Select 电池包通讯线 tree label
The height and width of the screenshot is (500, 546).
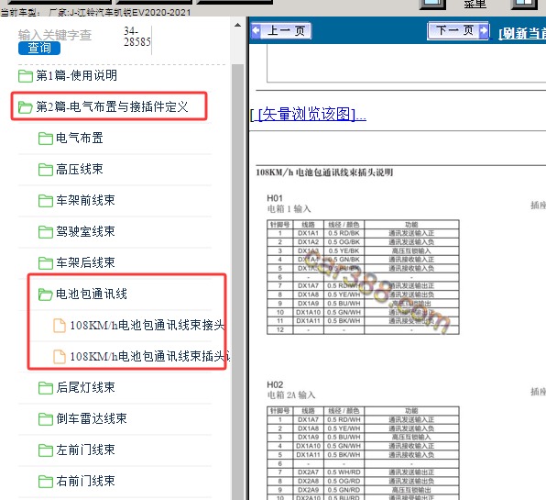92,294
